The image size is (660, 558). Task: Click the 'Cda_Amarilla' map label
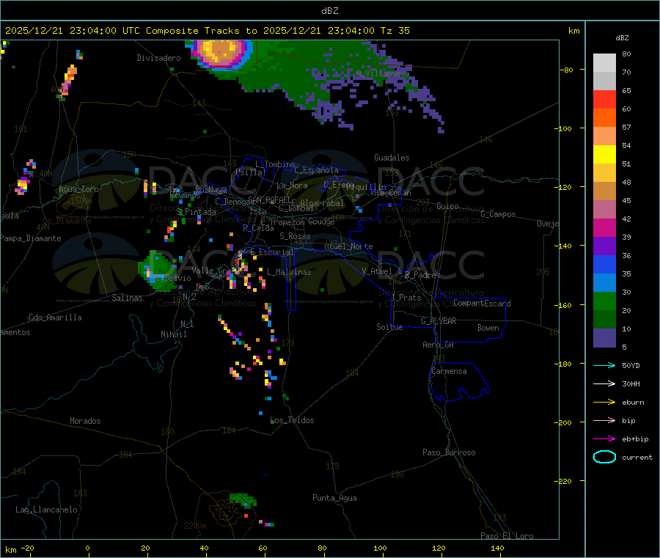(x=55, y=317)
